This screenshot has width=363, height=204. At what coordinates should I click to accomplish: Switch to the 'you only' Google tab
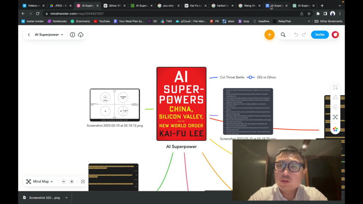(168, 6)
